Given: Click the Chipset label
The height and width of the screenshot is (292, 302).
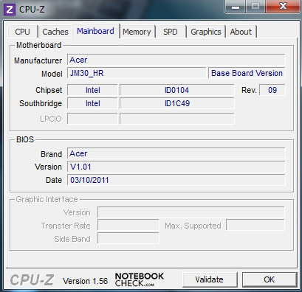Looking at the screenshot, I should [49, 90].
